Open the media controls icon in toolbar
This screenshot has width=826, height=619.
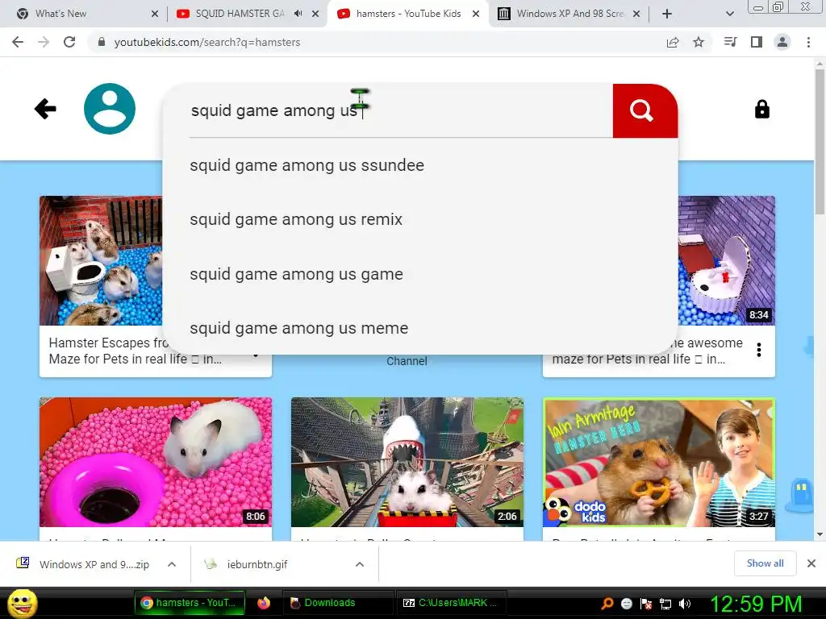coord(730,42)
